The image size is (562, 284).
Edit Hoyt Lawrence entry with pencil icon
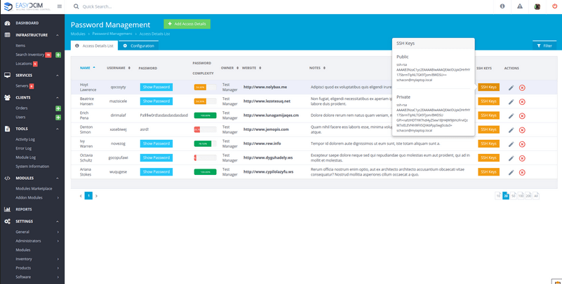[x=511, y=87]
